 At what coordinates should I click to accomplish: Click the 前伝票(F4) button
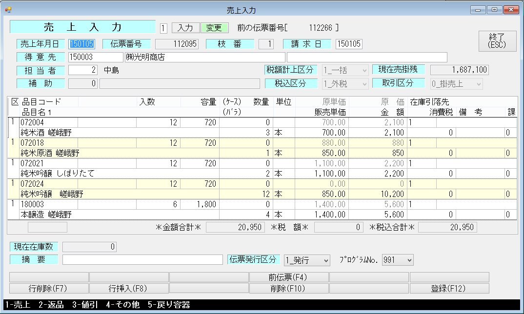click(288, 277)
